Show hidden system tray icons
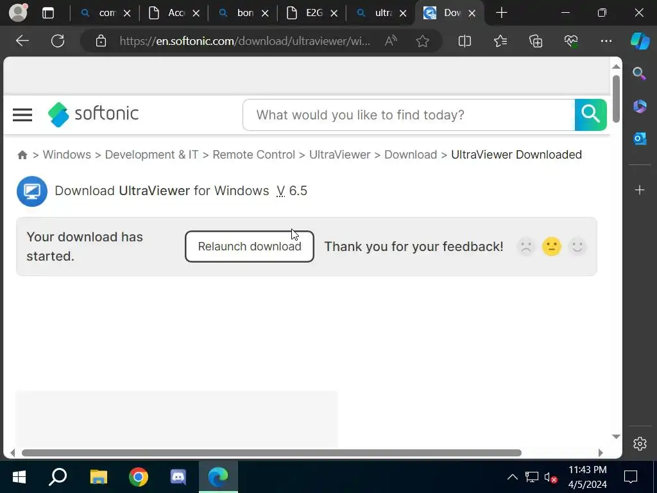 click(x=512, y=477)
